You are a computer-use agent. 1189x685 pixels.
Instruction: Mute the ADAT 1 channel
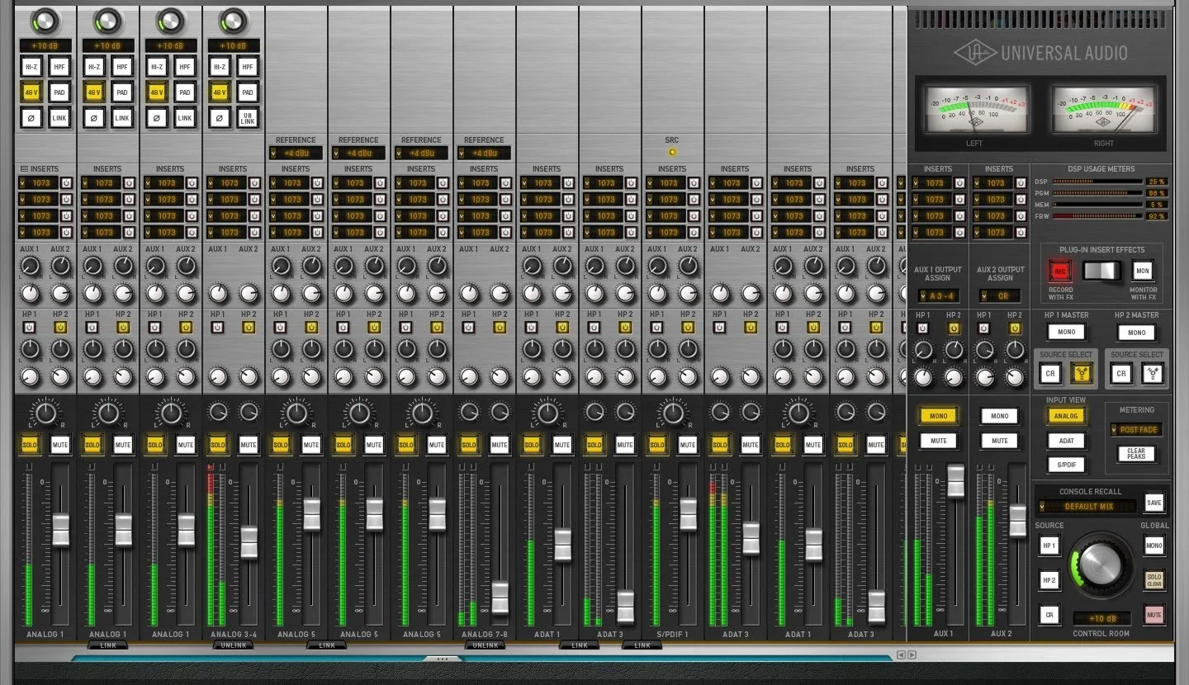(561, 444)
